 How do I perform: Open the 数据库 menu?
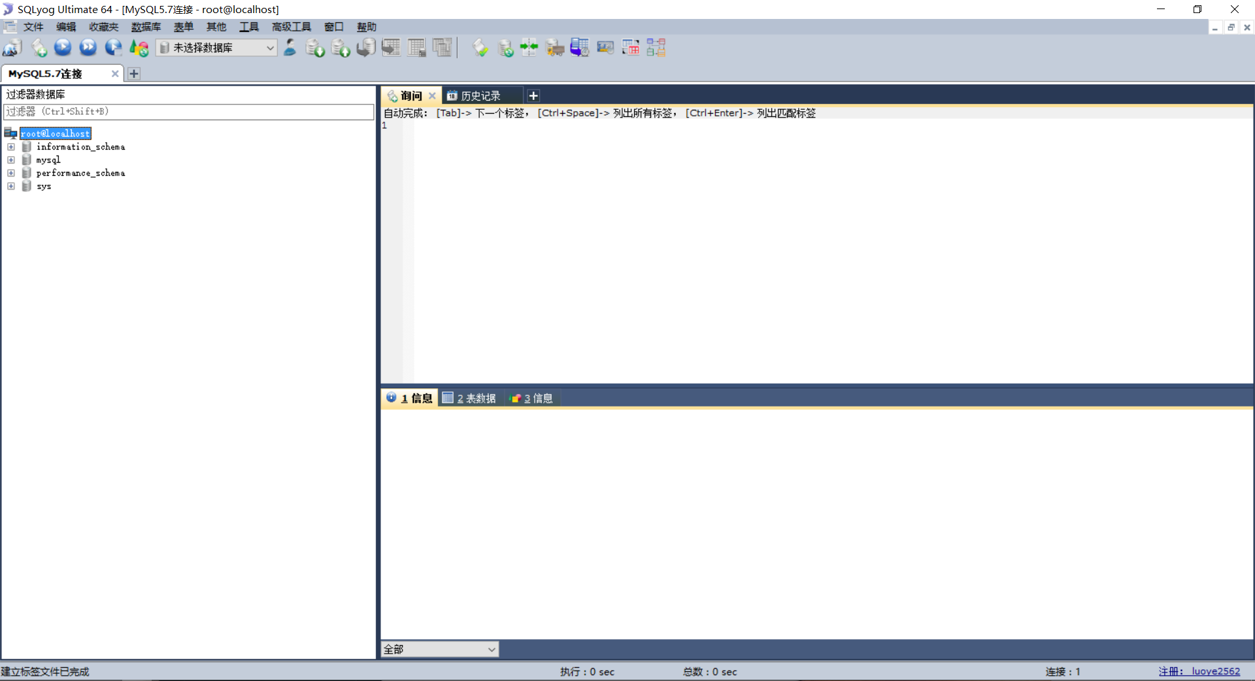pos(146,27)
